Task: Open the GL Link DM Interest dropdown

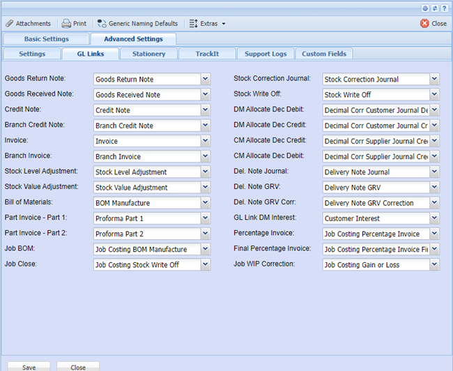Action: click(435, 218)
